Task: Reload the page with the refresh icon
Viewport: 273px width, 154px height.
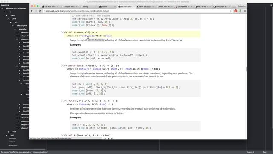Action: [40, 11]
